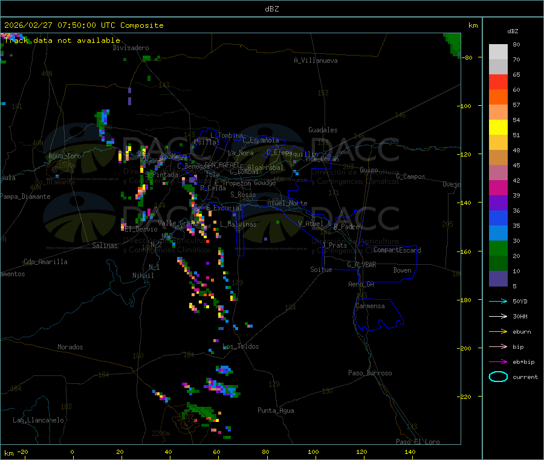Click the 45 dBZ brown legend swatch

(498, 158)
